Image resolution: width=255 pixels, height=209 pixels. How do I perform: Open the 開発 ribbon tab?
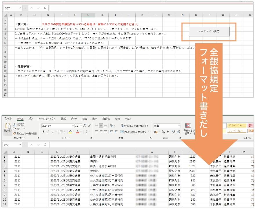(x=117, y=119)
